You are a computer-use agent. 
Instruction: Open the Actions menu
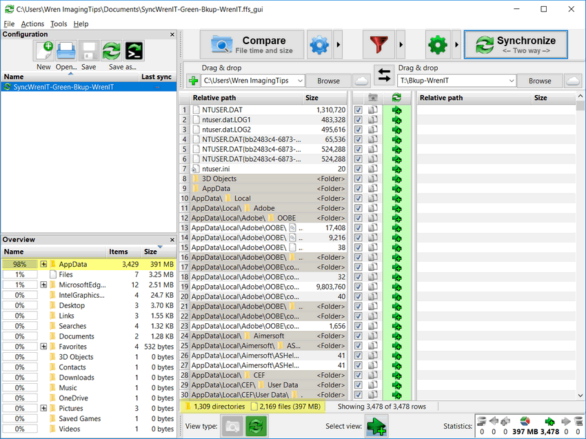(x=32, y=24)
